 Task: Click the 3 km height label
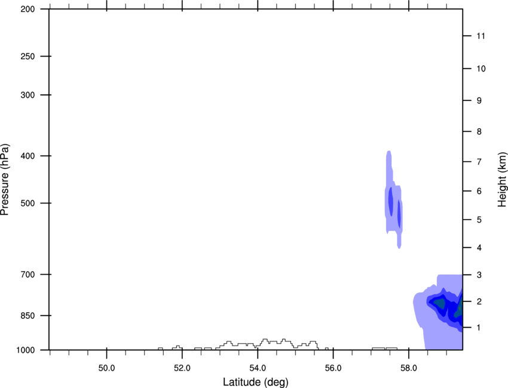click(x=479, y=275)
